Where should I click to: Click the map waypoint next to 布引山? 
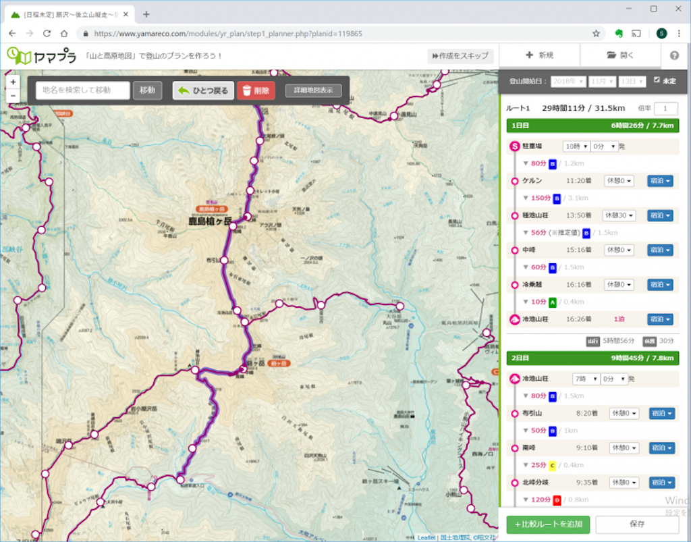click(224, 261)
